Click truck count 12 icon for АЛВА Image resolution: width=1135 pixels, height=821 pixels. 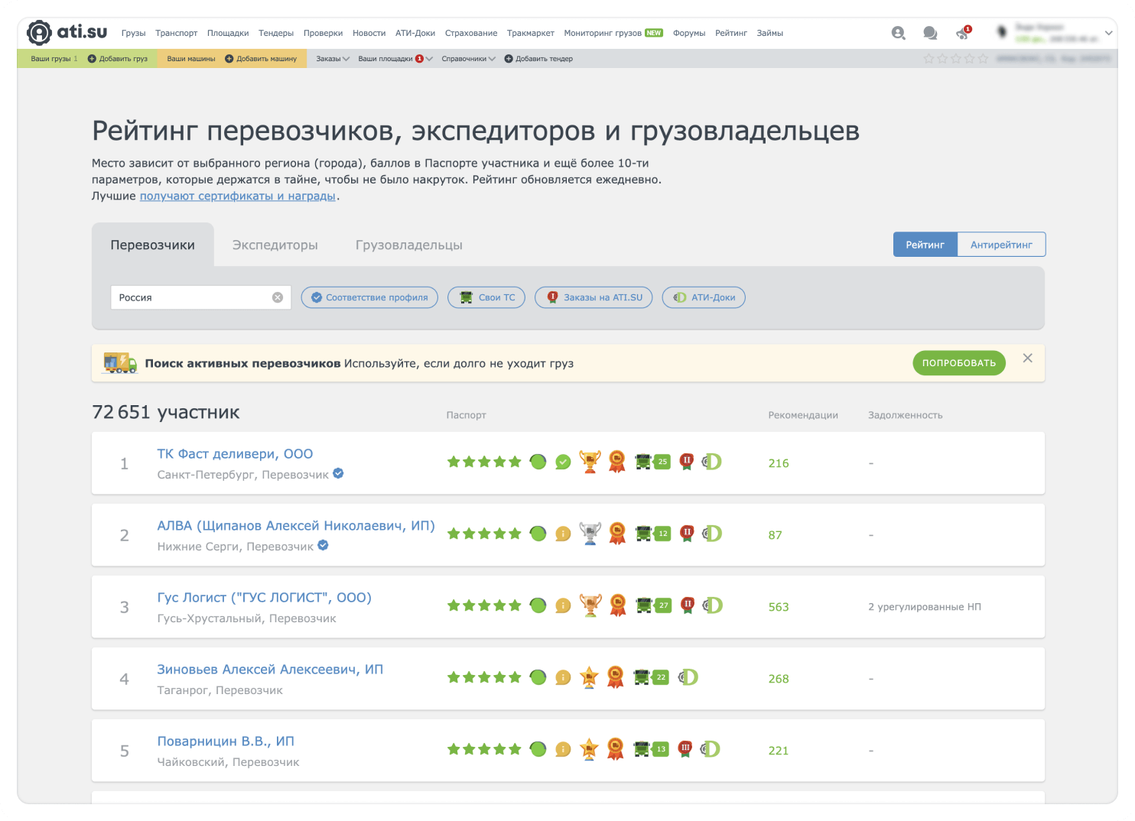tap(652, 534)
